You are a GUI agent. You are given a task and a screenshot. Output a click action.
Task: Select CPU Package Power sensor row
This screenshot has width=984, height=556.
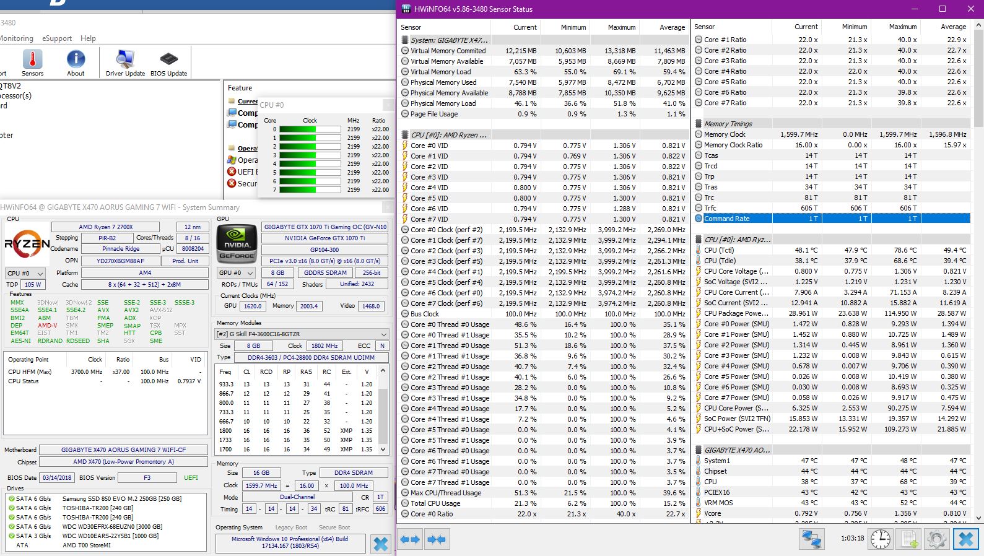click(831, 313)
